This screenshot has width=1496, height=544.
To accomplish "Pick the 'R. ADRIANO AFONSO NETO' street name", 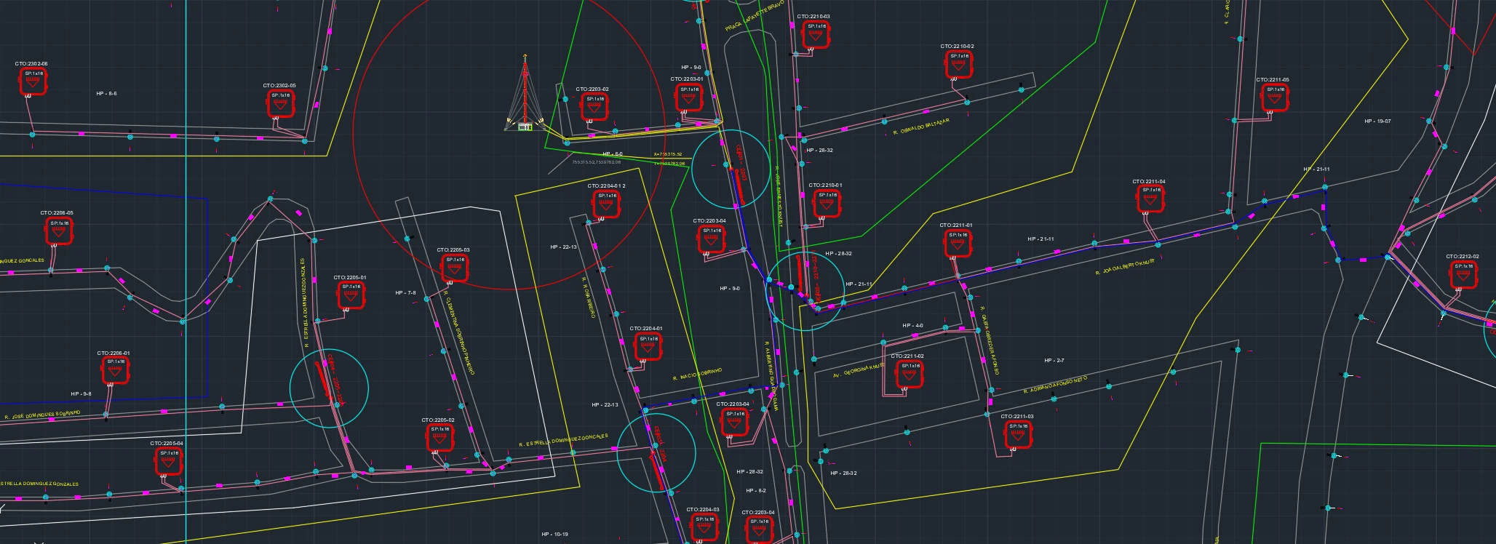I will pos(1055,385).
